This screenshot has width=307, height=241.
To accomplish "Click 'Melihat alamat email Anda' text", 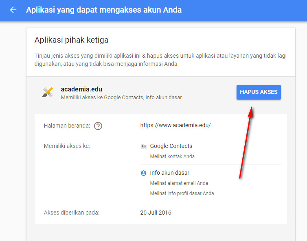I will pos(179,183).
